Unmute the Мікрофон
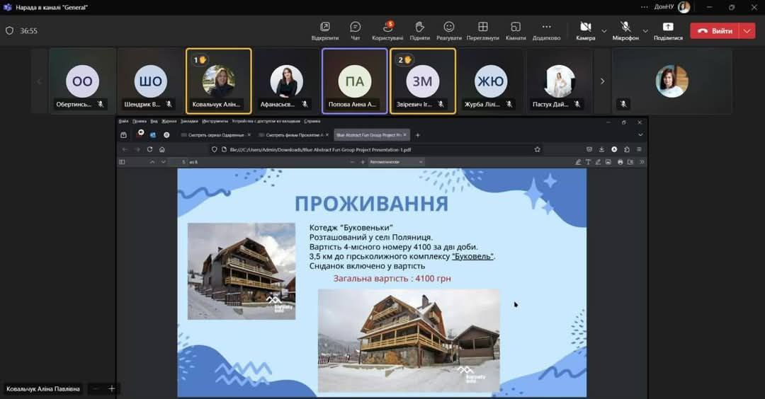 pos(625,30)
